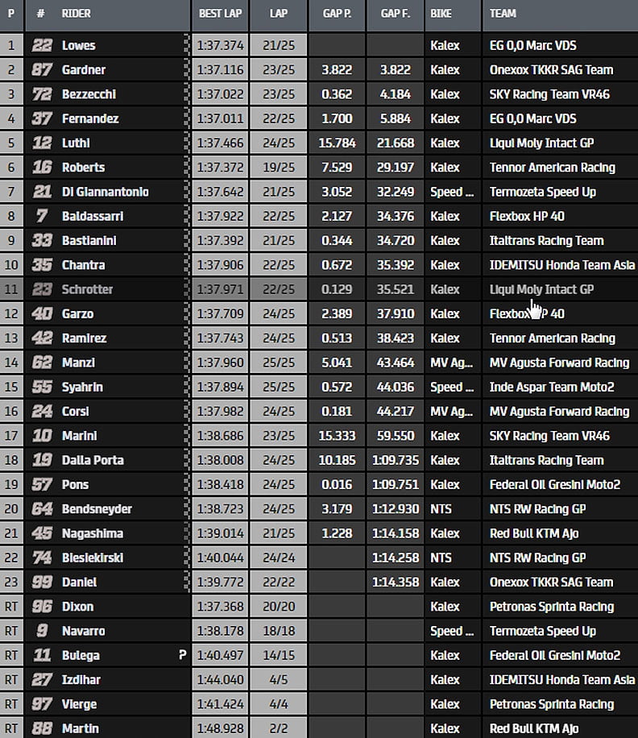Click the number 87 badge for Gardner

(42, 69)
